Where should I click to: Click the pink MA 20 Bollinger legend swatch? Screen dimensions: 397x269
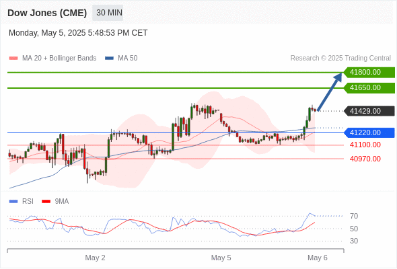(13, 59)
